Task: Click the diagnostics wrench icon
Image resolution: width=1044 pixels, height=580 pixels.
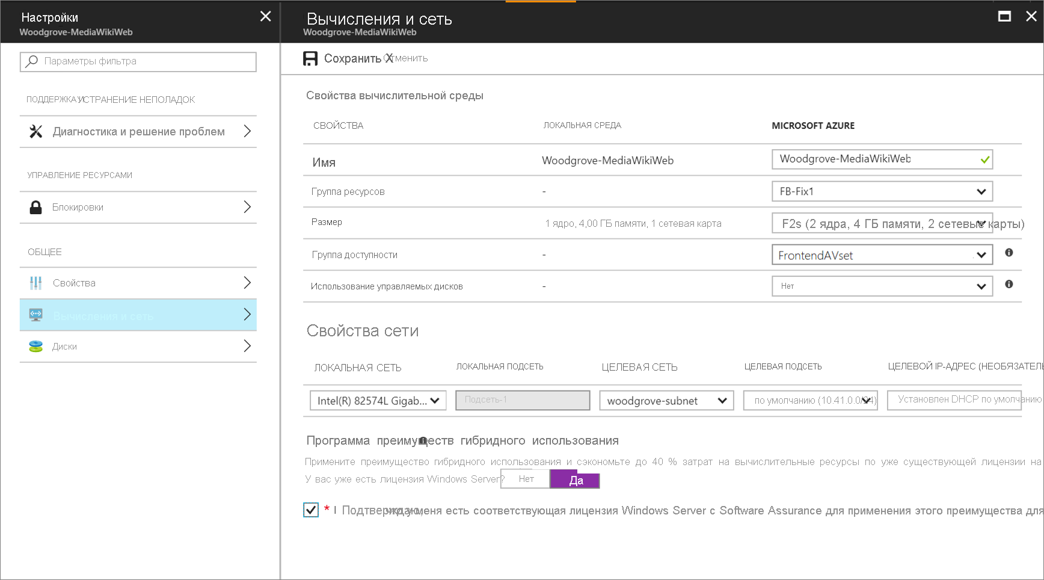Action: (36, 131)
